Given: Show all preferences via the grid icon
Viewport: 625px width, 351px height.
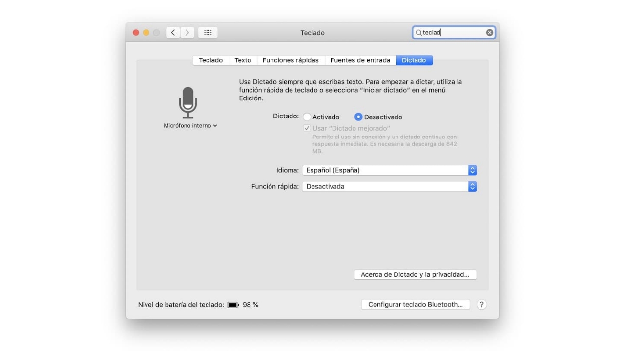Looking at the screenshot, I should point(208,33).
